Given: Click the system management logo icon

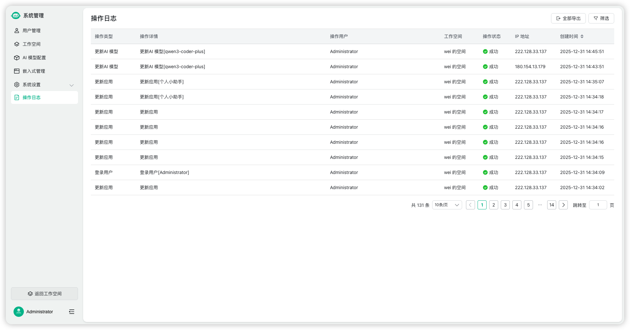Looking at the screenshot, I should [16, 15].
